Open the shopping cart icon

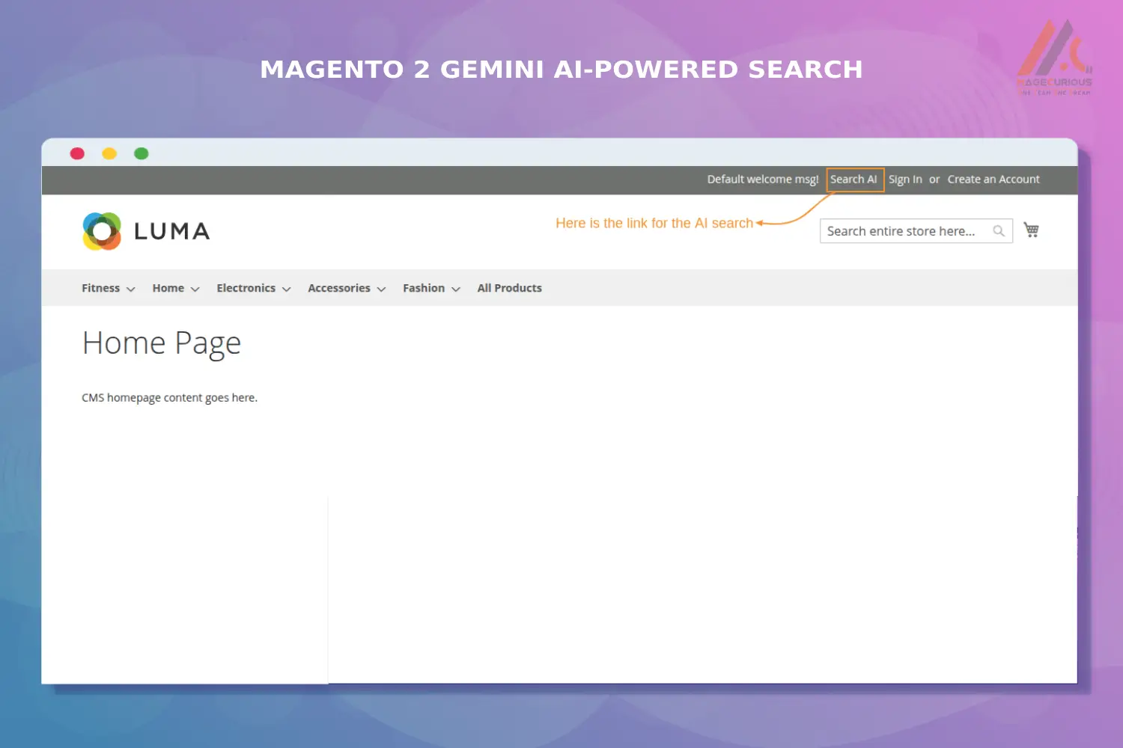pos(1032,230)
